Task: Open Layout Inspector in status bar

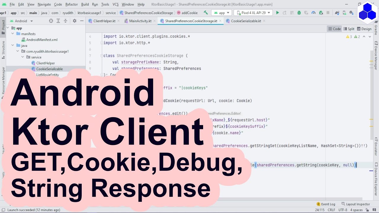Action: coord(356,204)
